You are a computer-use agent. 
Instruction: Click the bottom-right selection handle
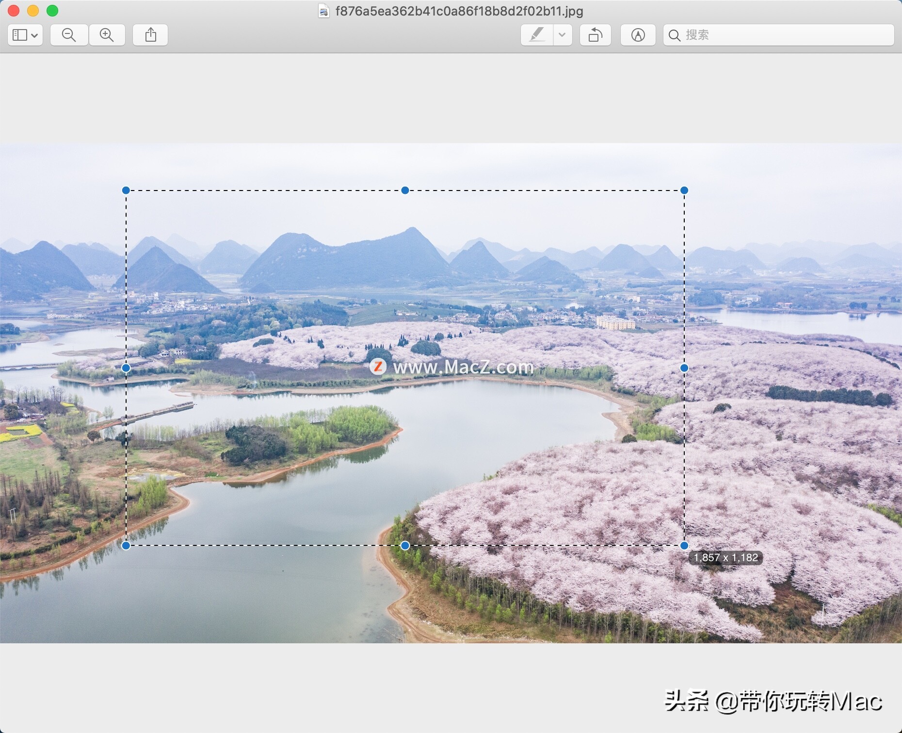[x=684, y=545]
